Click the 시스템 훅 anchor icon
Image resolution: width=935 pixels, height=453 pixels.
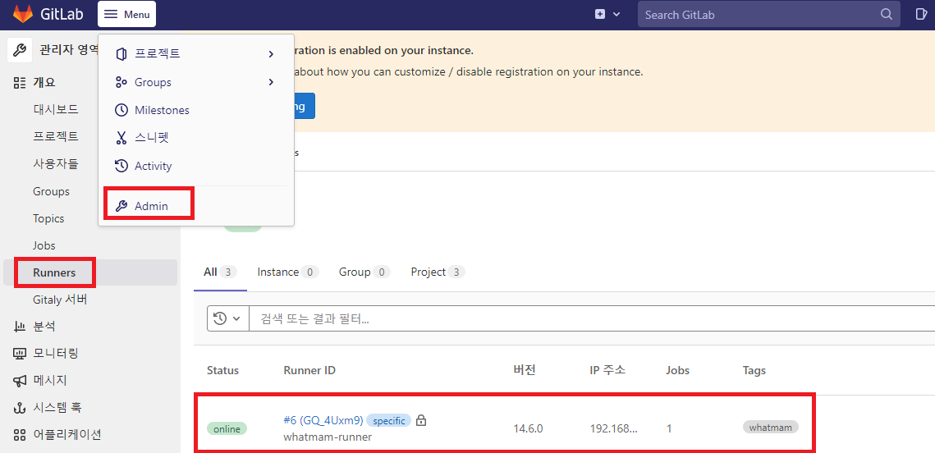[19, 408]
